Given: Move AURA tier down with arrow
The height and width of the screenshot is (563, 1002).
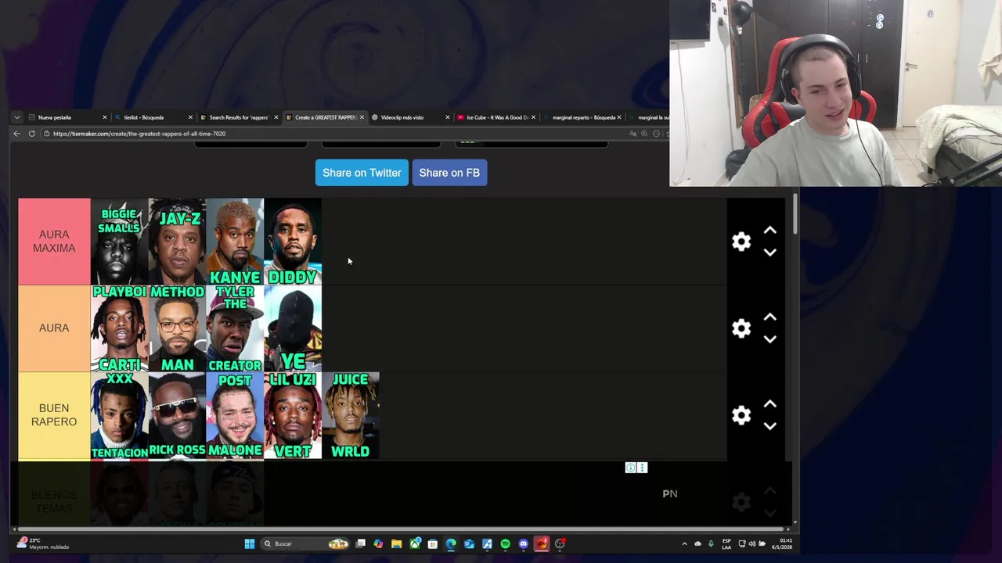Looking at the screenshot, I should pos(770,339).
